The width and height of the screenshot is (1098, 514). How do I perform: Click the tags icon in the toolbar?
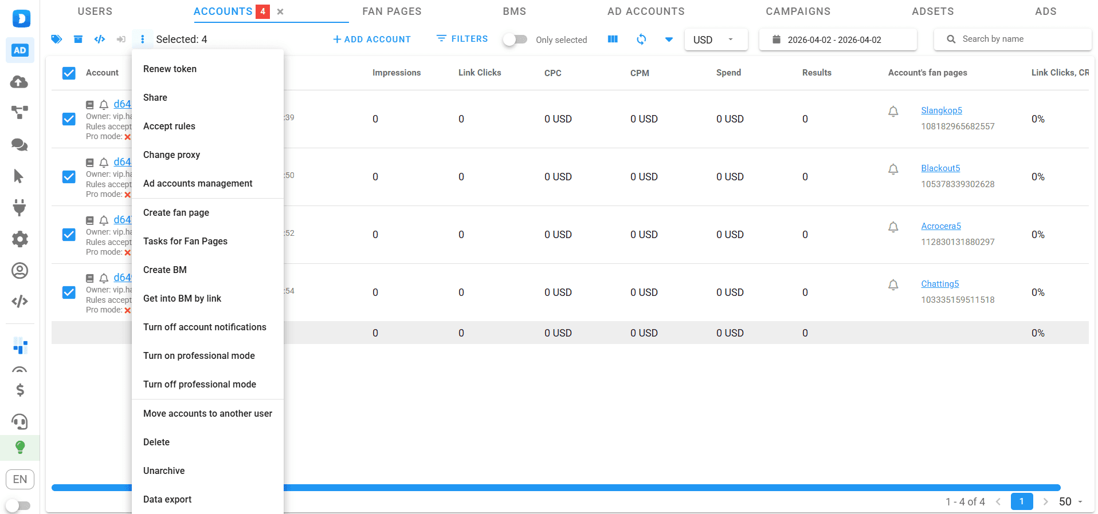[x=56, y=39]
